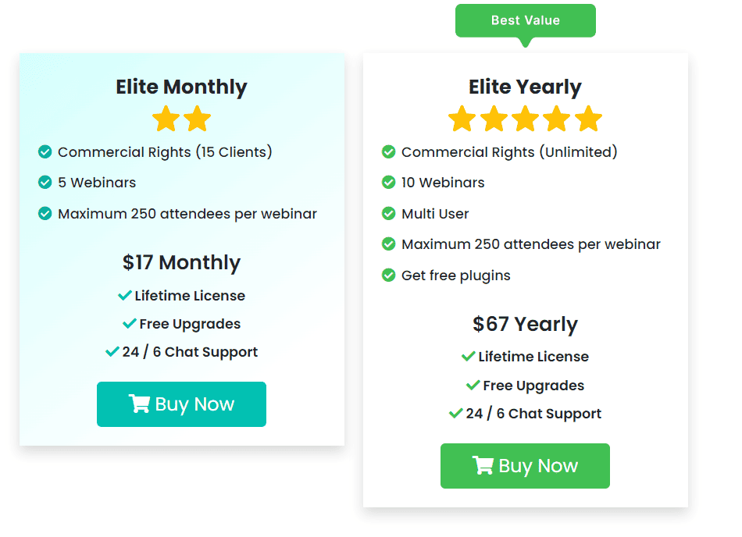Click the $67 Yearly price text
This screenshot has width=742, height=537.
[x=525, y=324]
